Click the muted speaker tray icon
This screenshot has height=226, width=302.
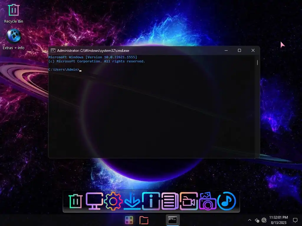[257, 220]
